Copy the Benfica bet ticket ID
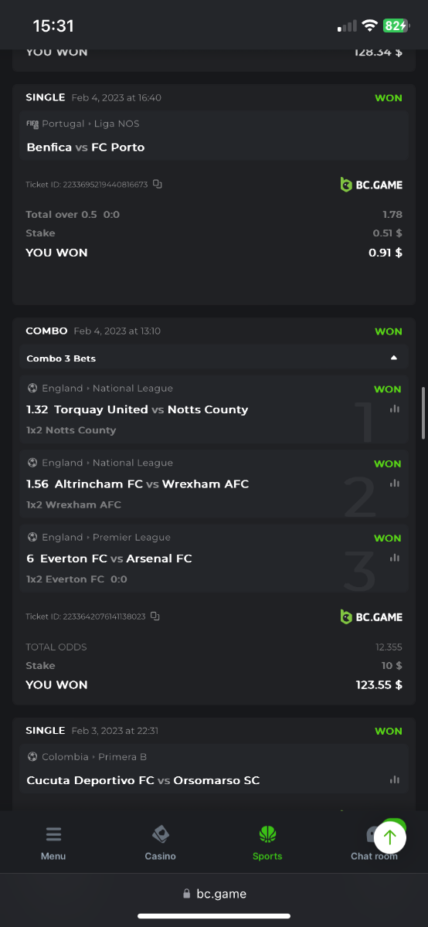Viewport: 428px width, 927px height. coord(157,184)
